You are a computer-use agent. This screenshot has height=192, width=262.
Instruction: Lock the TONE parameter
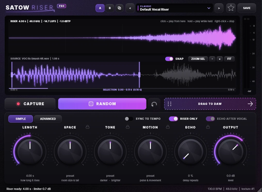[128, 127]
